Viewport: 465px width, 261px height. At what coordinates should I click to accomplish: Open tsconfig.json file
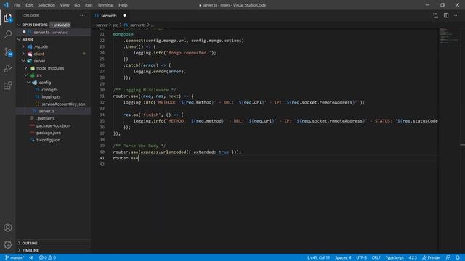pyautogui.click(x=48, y=140)
